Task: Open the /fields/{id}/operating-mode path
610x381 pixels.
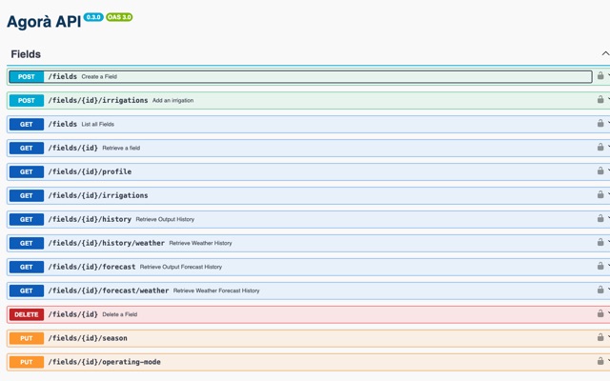Action: (104, 362)
